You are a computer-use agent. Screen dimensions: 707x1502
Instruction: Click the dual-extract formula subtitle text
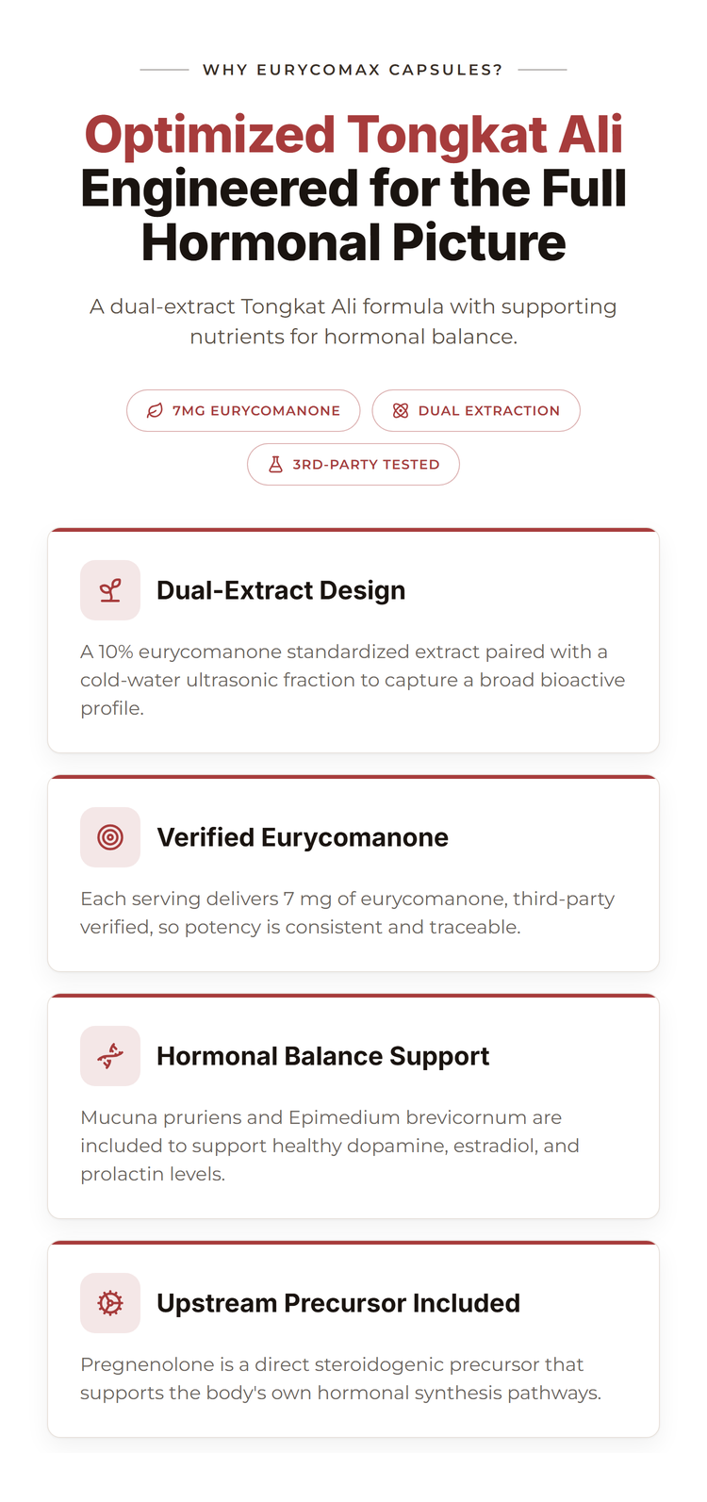pyautogui.click(x=353, y=322)
